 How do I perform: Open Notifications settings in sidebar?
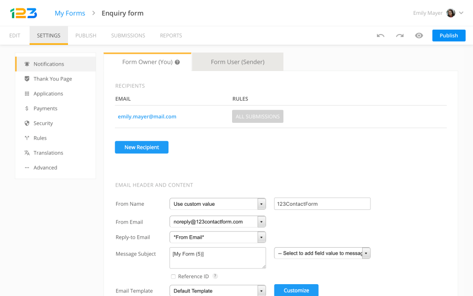coord(49,64)
